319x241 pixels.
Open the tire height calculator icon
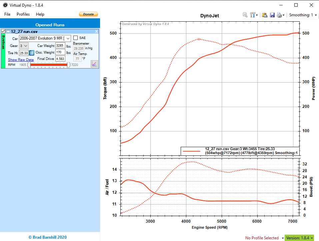click(32, 53)
